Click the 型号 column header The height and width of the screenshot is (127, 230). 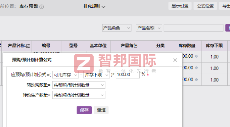tap(73, 46)
